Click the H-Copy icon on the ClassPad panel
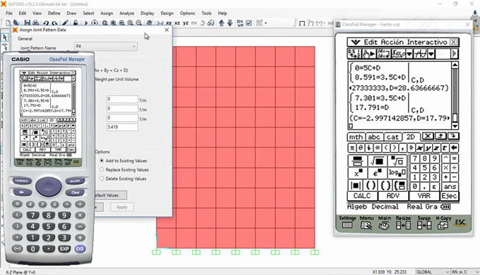 point(443,223)
